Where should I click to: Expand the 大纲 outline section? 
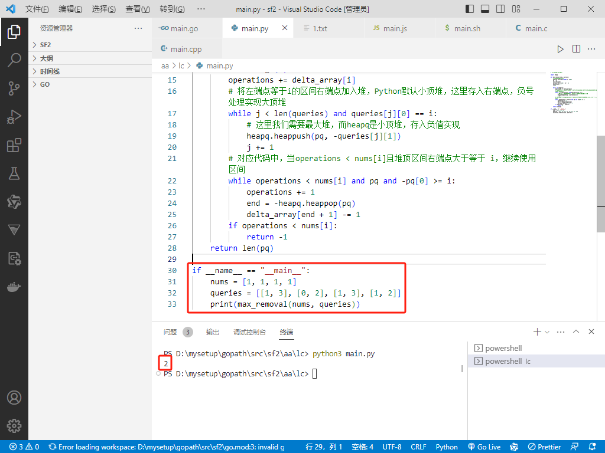(90, 58)
